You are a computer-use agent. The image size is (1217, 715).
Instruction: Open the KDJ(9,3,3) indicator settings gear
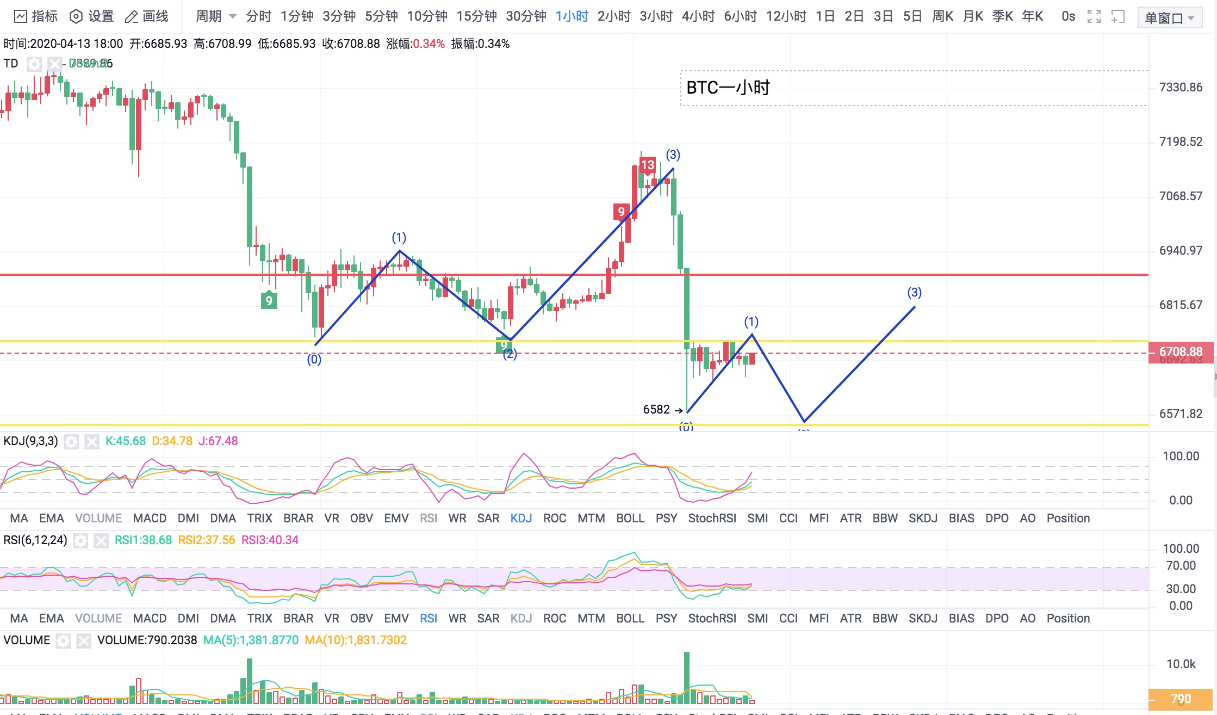72,442
